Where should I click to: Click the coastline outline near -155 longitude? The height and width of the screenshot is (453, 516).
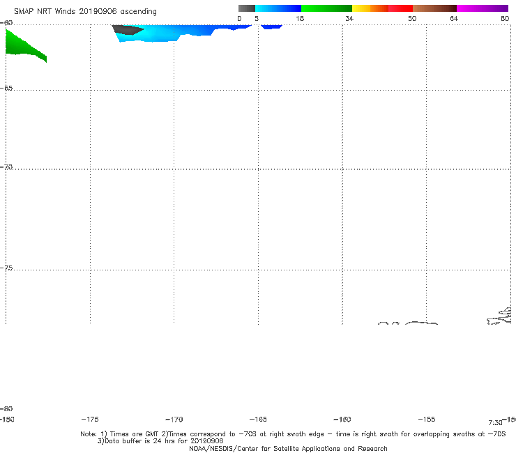(x=421, y=323)
